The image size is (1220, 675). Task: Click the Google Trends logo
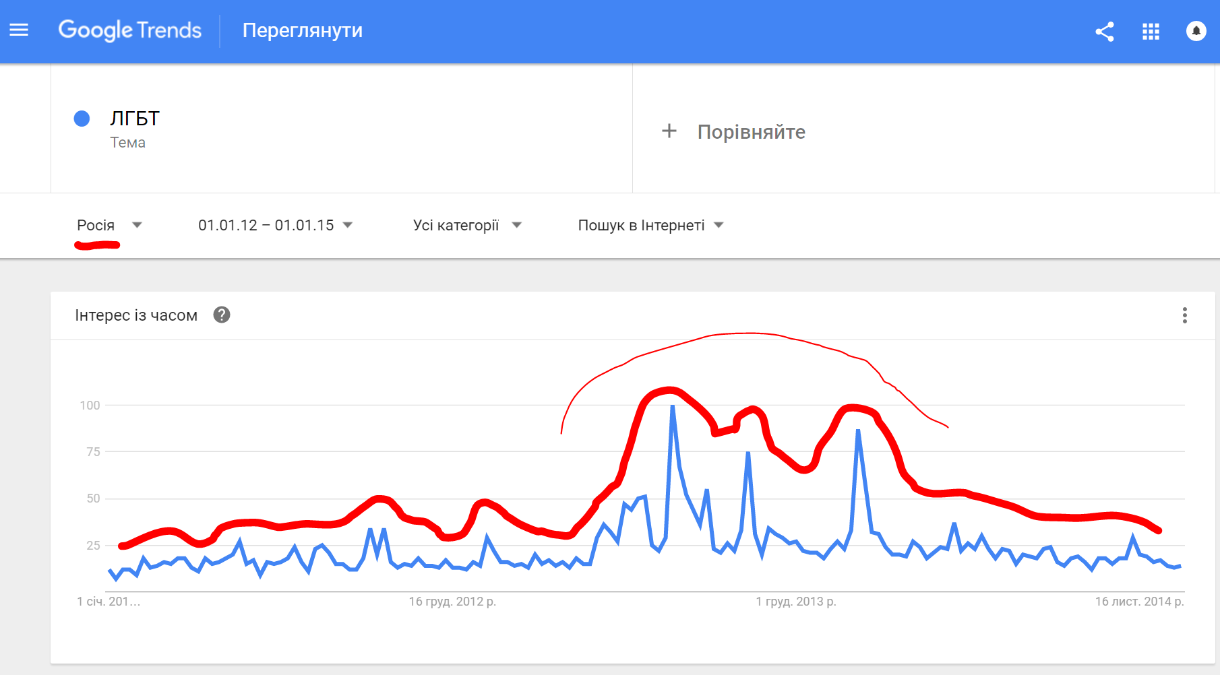130,30
